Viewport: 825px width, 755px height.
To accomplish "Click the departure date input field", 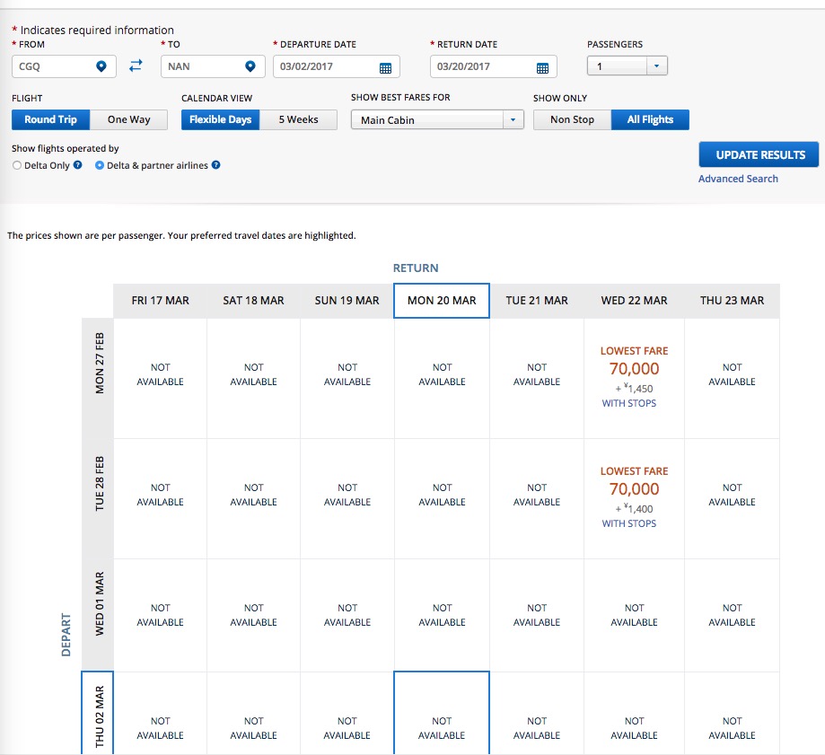I will pos(325,67).
